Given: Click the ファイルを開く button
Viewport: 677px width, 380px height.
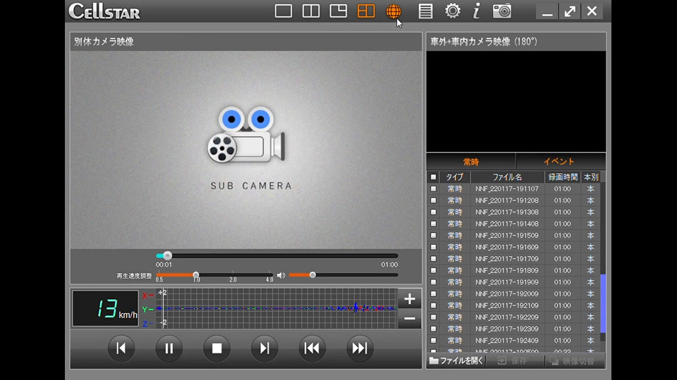Looking at the screenshot, I should point(456,361).
